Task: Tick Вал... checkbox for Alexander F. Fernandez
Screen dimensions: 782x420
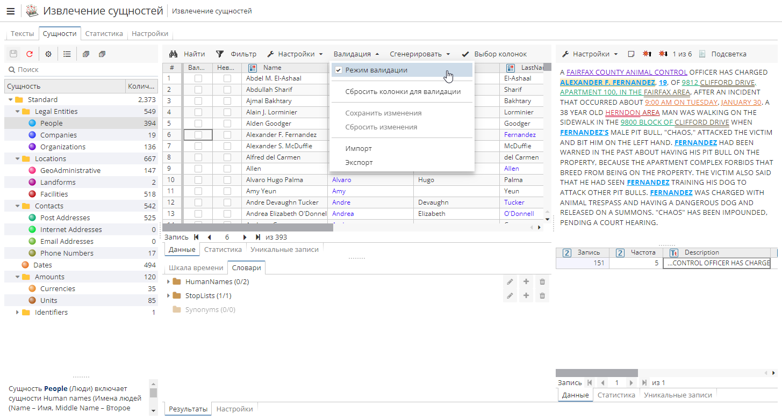Action: (x=198, y=135)
